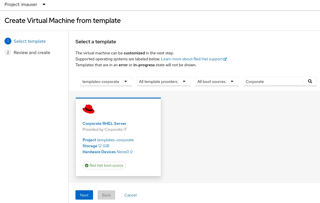The image size is (320, 203).
Task: Switch to the Review and create step
Action: coord(32,53)
